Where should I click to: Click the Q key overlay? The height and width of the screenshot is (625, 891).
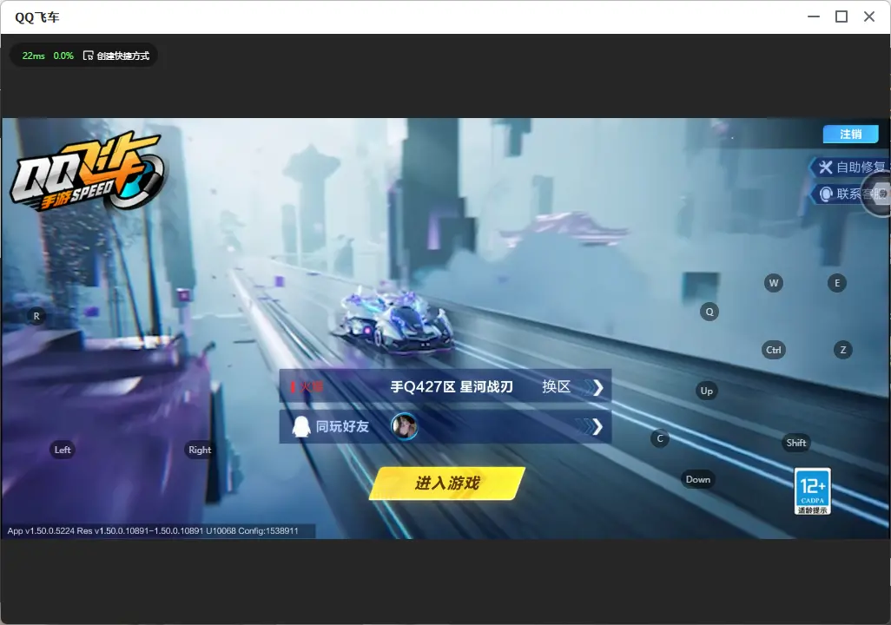point(709,312)
